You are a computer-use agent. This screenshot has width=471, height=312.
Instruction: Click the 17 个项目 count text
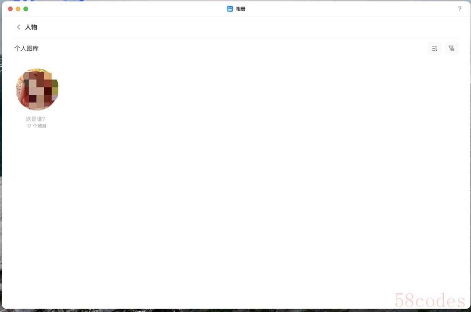coord(37,126)
